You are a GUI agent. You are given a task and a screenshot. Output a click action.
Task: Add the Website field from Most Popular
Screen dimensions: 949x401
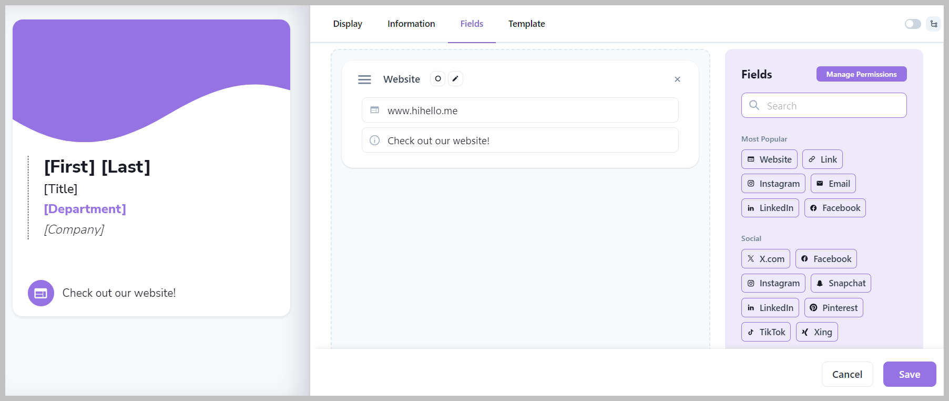769,159
